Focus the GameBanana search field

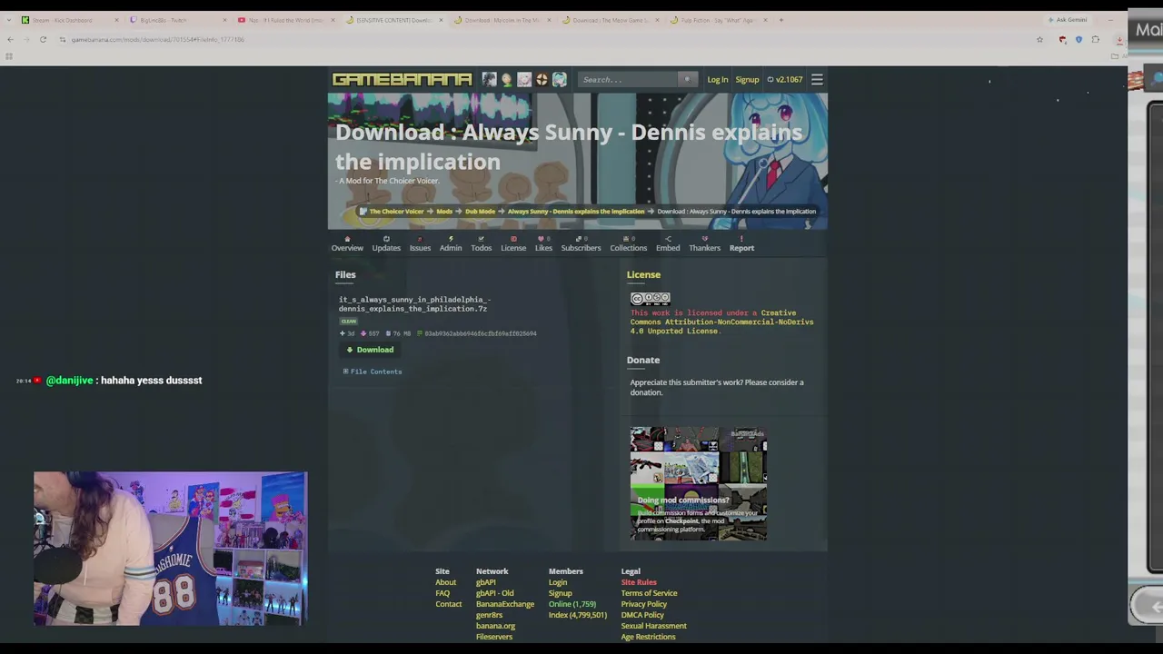click(629, 80)
